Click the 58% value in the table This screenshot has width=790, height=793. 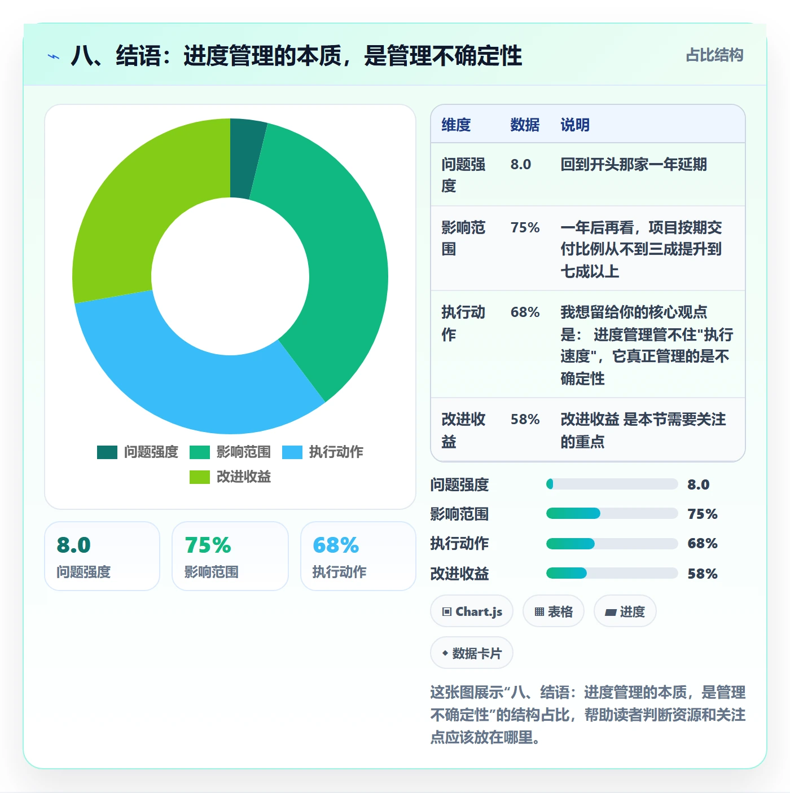[525, 419]
